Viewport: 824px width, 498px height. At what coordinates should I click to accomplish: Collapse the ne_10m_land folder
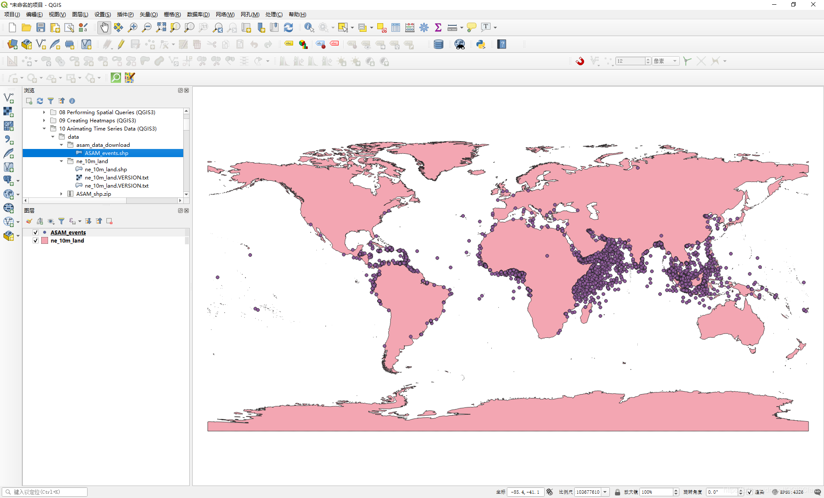pyautogui.click(x=61, y=161)
